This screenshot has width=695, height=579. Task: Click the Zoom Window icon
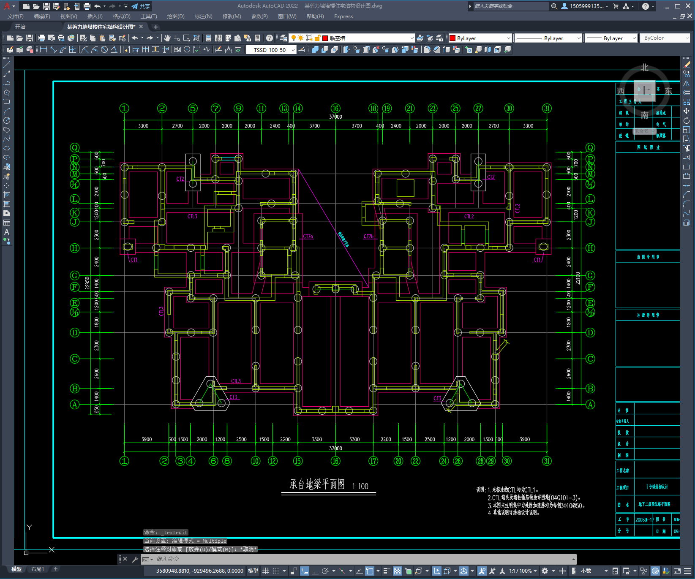point(186,38)
